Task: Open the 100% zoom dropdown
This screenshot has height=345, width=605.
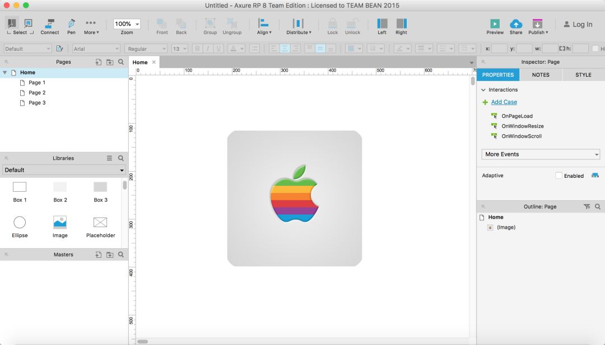Action: point(127,24)
